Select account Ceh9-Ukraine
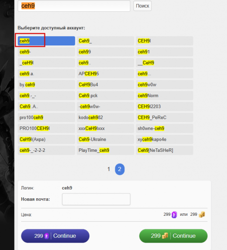227x250 pixels. click(x=105, y=139)
